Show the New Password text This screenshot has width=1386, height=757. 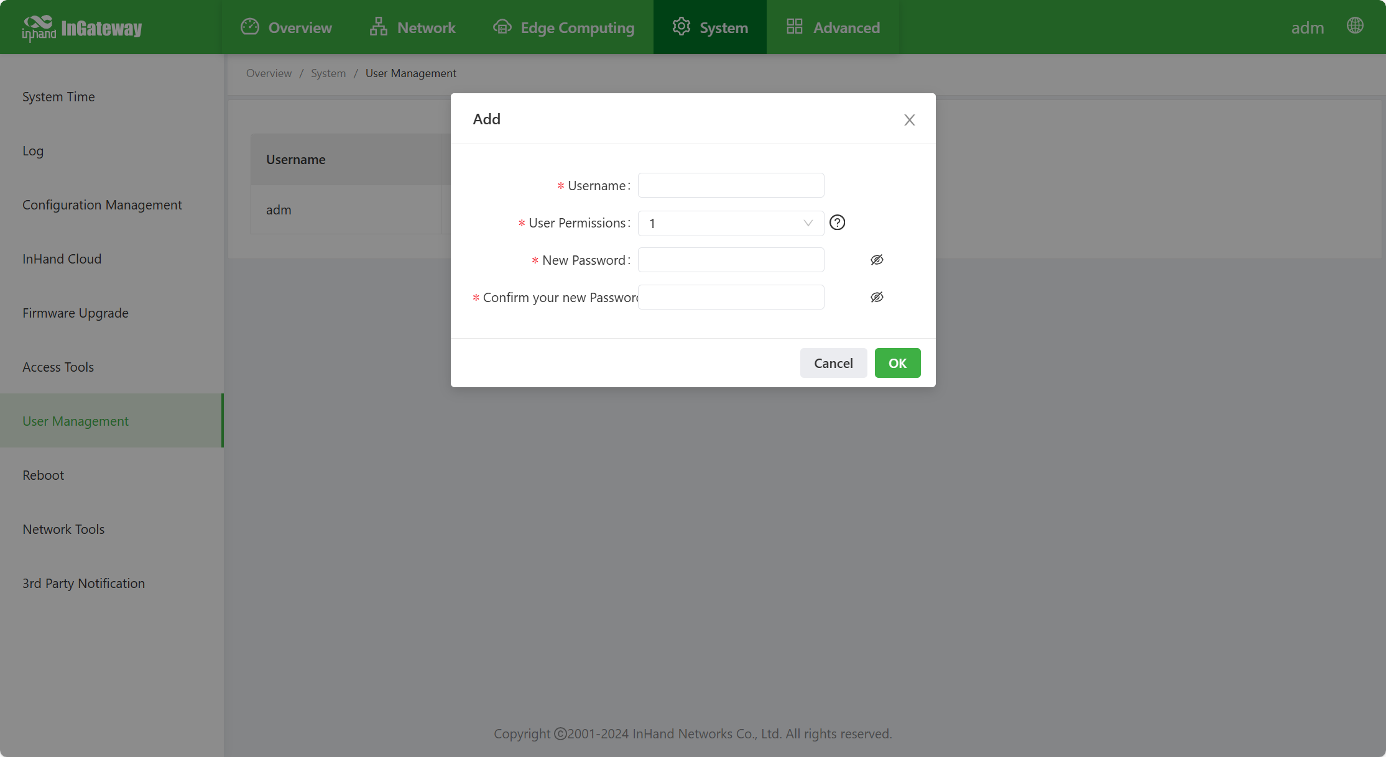pyautogui.click(x=877, y=260)
